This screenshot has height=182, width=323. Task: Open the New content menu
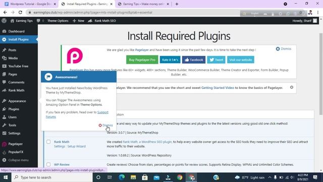click(x=79, y=21)
